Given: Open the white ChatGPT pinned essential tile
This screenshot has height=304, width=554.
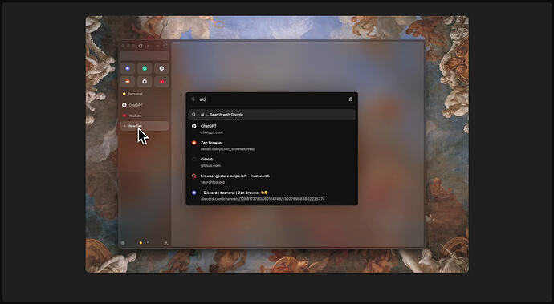Looking at the screenshot, I should click(161, 68).
